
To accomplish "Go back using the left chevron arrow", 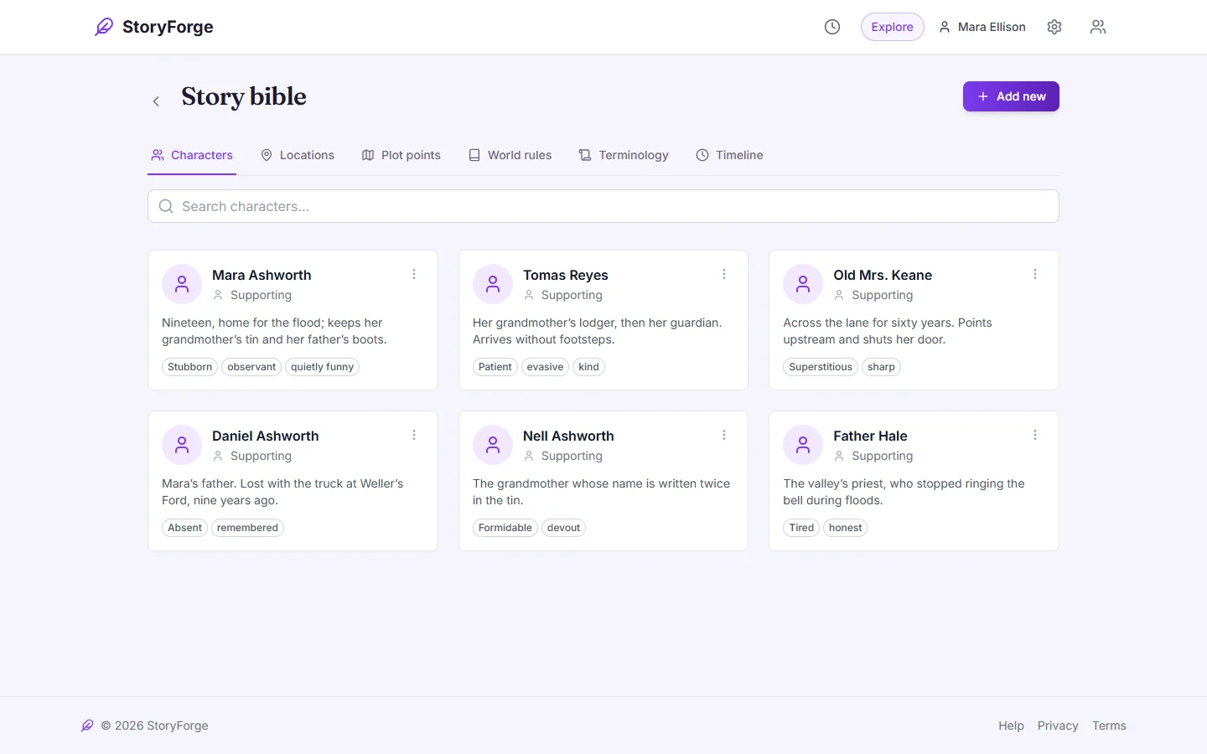I will click(156, 101).
